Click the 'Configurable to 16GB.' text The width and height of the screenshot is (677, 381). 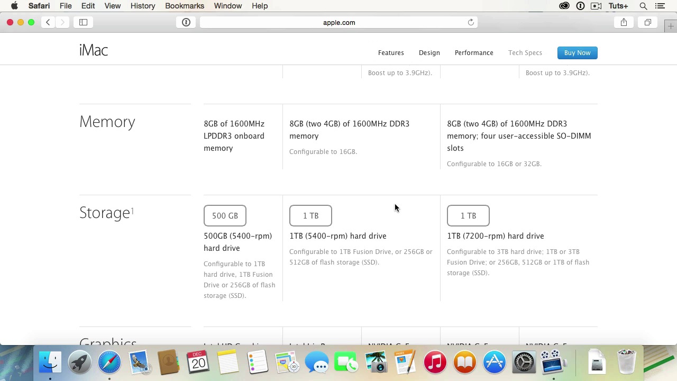[x=323, y=152]
